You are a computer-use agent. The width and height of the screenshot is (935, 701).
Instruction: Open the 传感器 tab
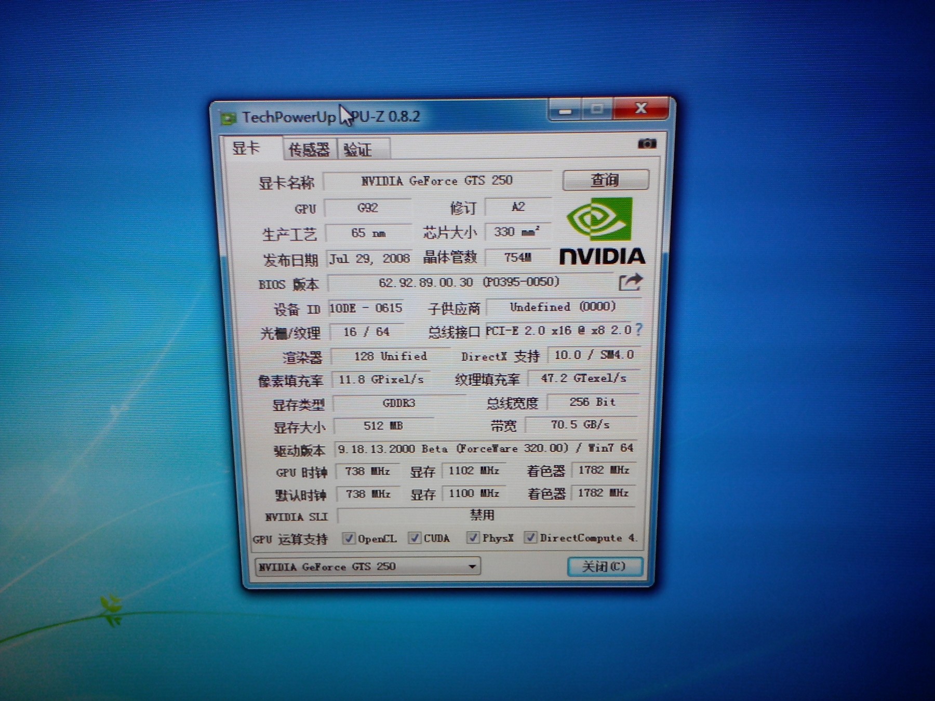(x=309, y=150)
